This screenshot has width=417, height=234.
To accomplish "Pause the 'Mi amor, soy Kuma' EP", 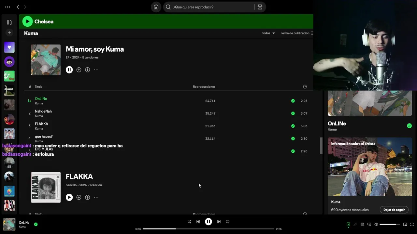I will click(x=69, y=70).
